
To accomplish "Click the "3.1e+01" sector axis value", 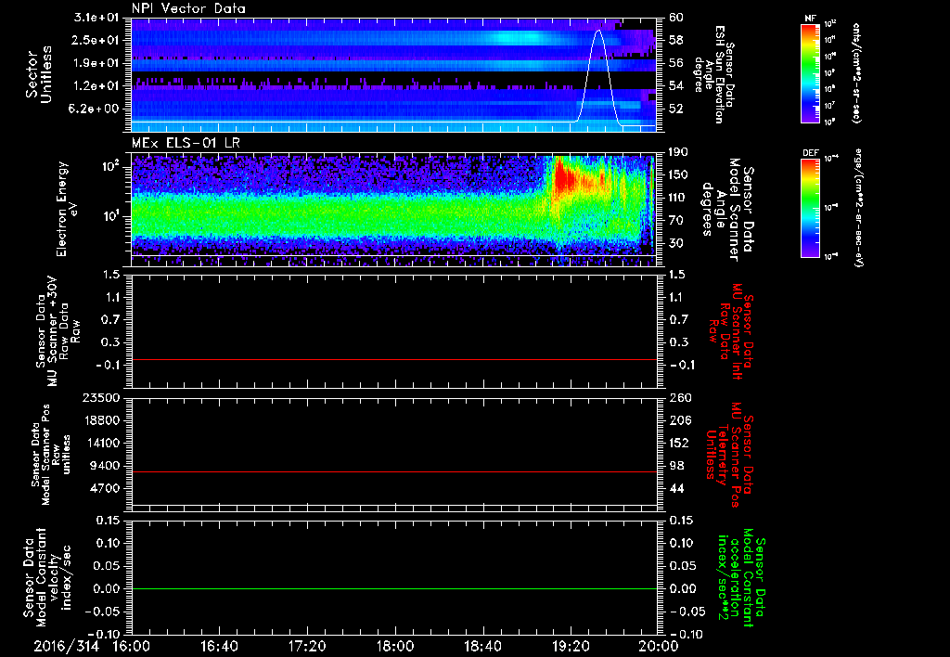I will 96,18.
